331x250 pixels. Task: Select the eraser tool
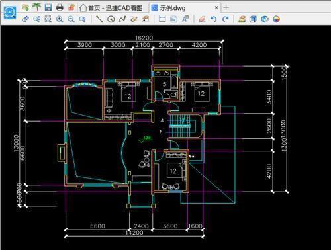202,19
